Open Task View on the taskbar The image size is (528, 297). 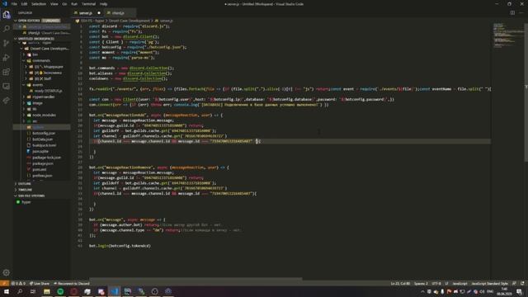click(x=33, y=291)
